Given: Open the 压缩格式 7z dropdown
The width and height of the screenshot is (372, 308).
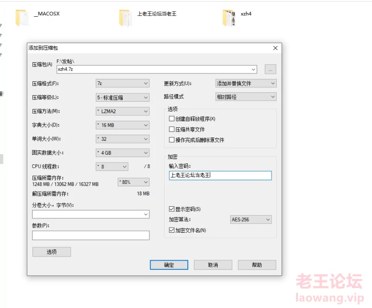Looking at the screenshot, I should (122, 84).
